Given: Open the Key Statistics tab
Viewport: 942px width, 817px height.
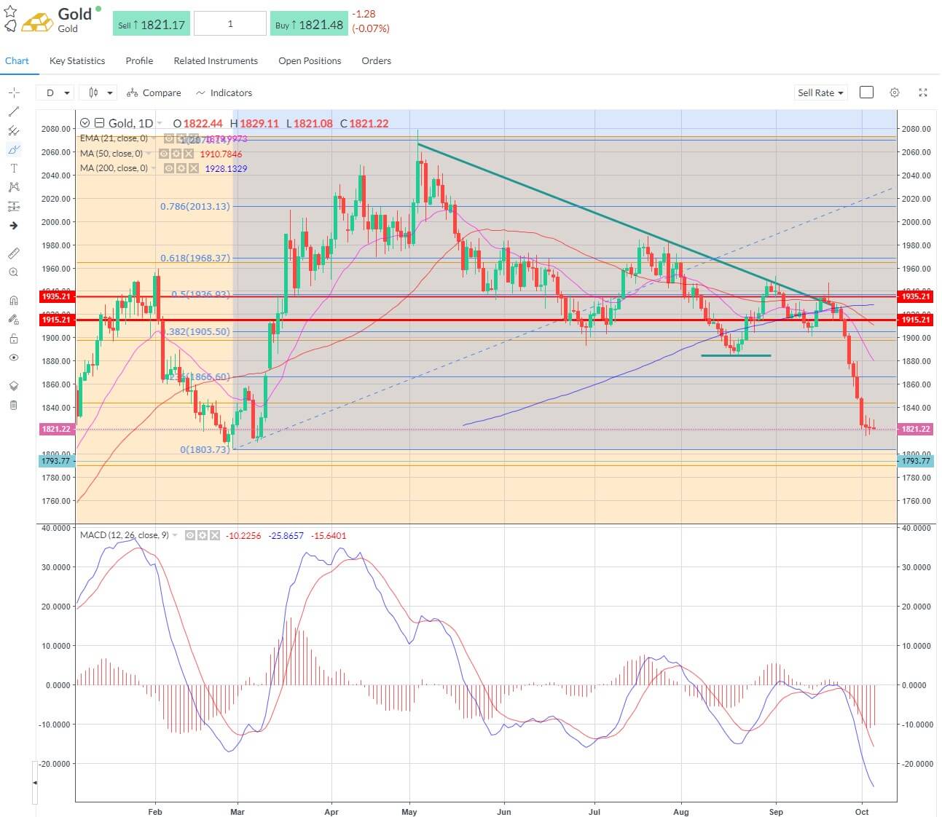Looking at the screenshot, I should point(77,61).
